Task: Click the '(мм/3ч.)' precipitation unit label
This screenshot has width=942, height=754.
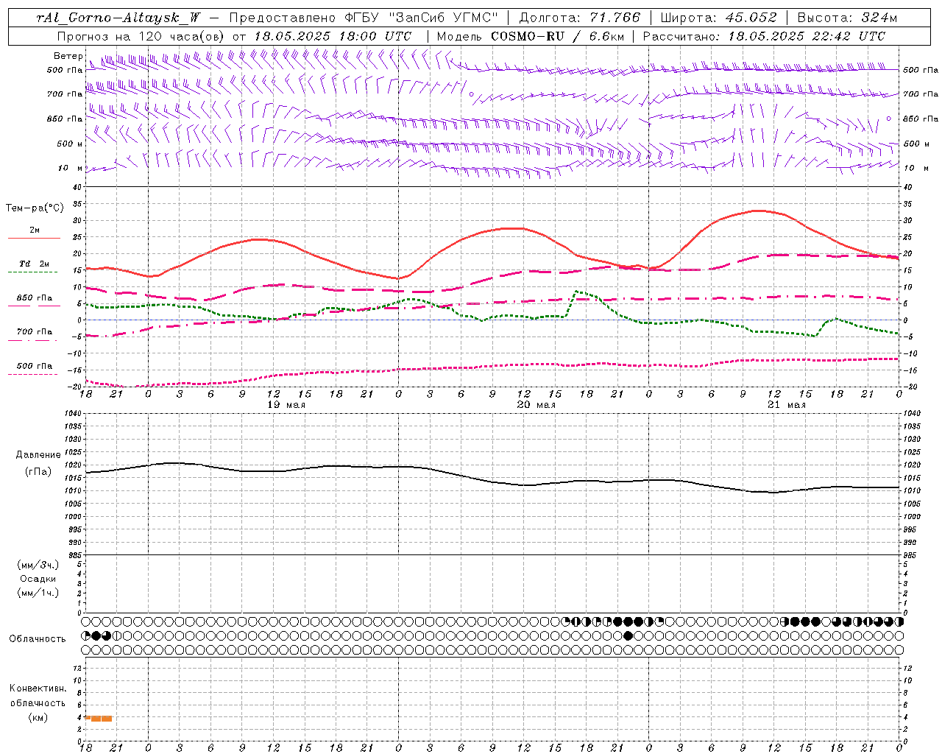Action: coord(38,565)
